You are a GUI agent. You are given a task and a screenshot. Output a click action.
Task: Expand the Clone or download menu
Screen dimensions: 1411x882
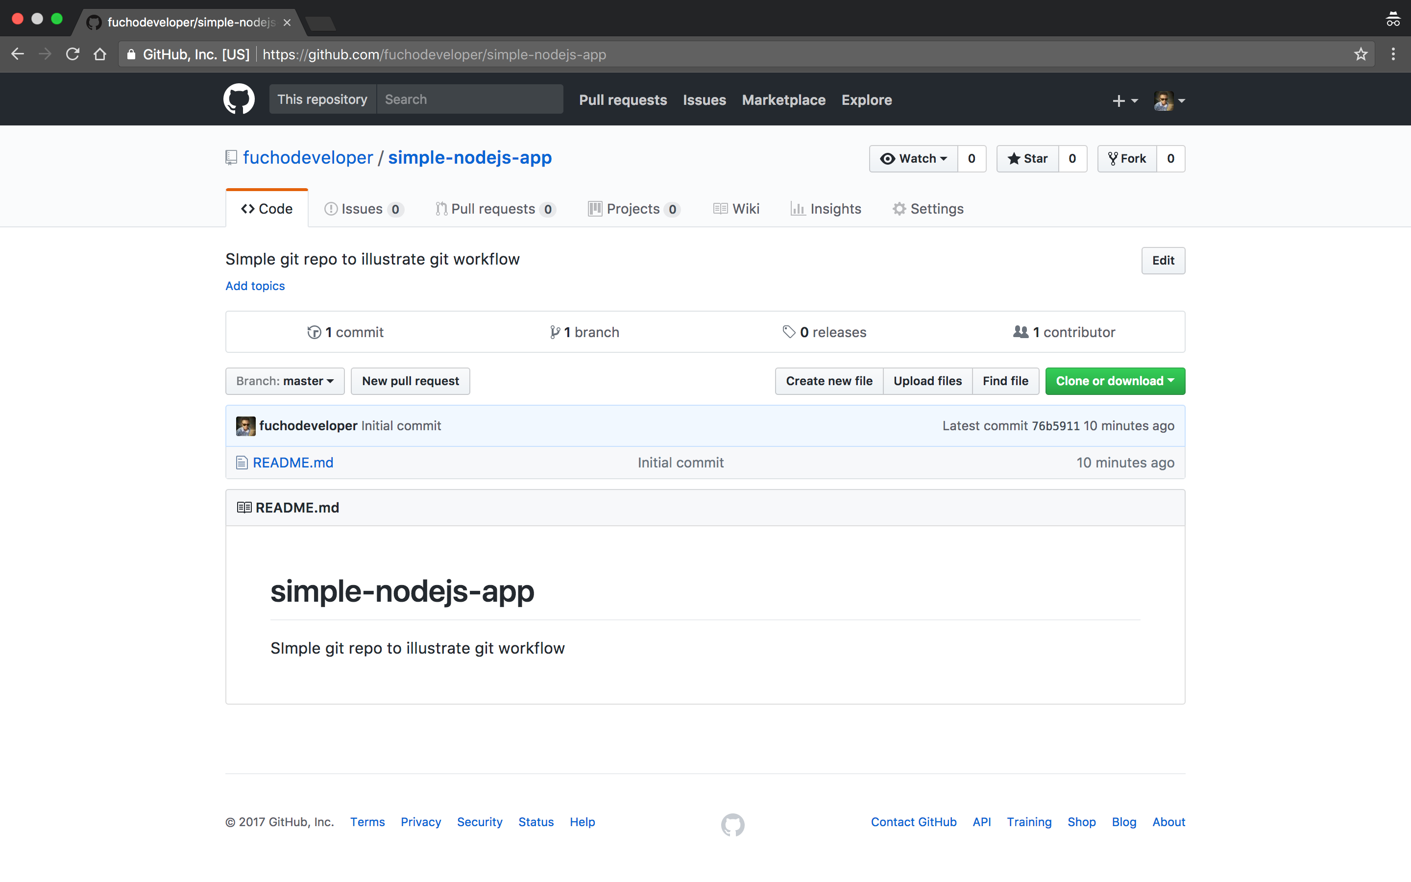pos(1114,381)
